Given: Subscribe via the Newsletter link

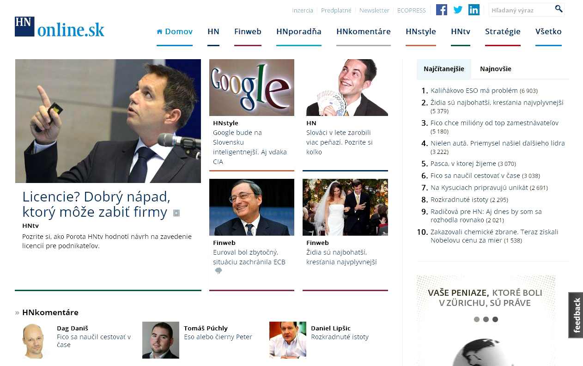Looking at the screenshot, I should [x=374, y=10].
